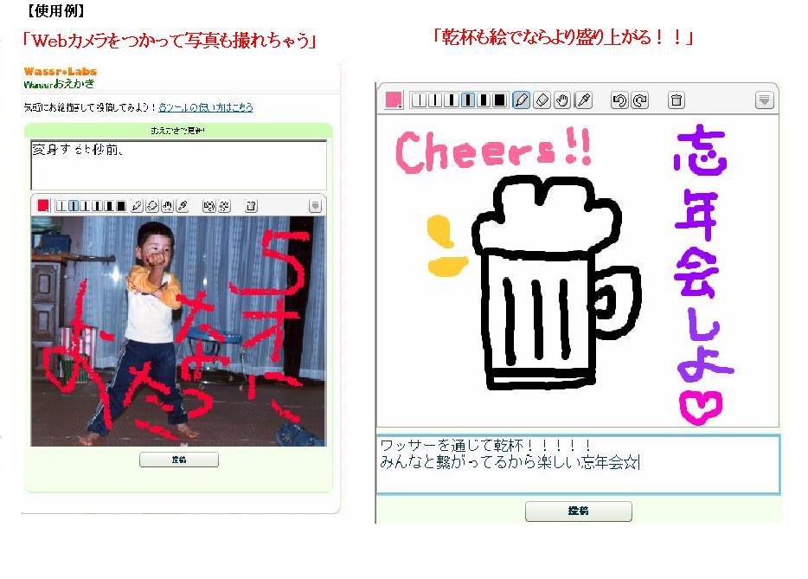Choose the thinnest brush width above the beer drawing
The width and height of the screenshot is (808, 579).
[x=419, y=100]
